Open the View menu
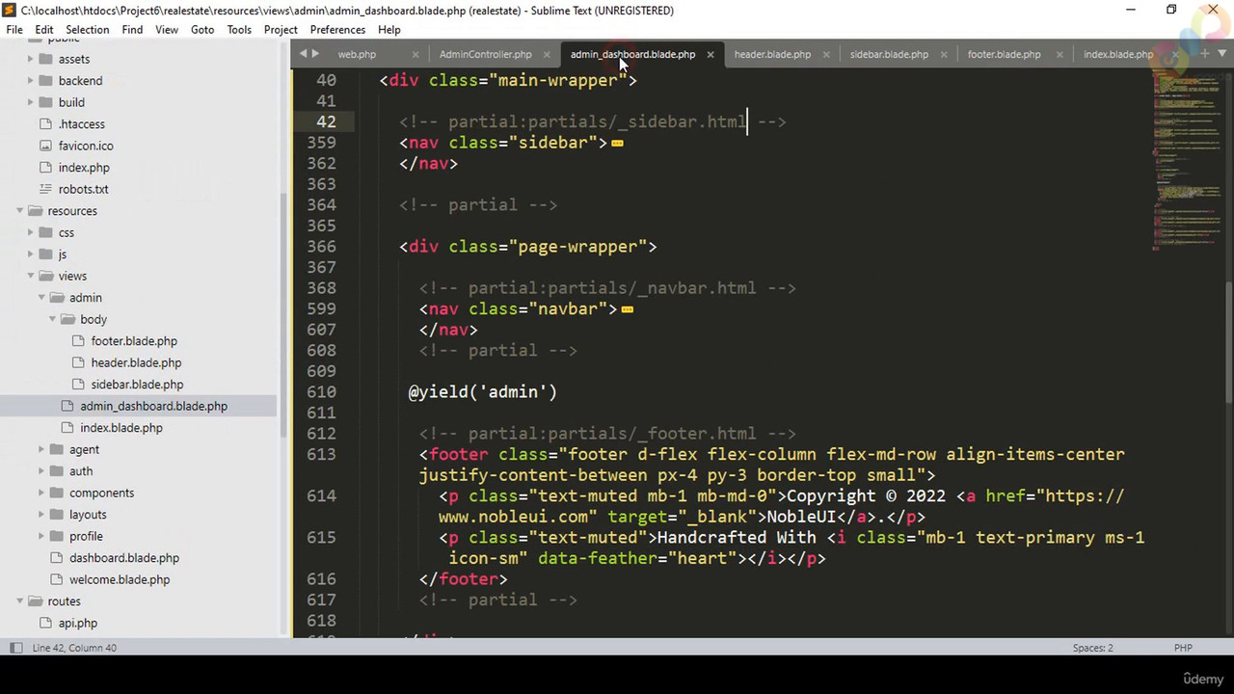 coord(167,30)
